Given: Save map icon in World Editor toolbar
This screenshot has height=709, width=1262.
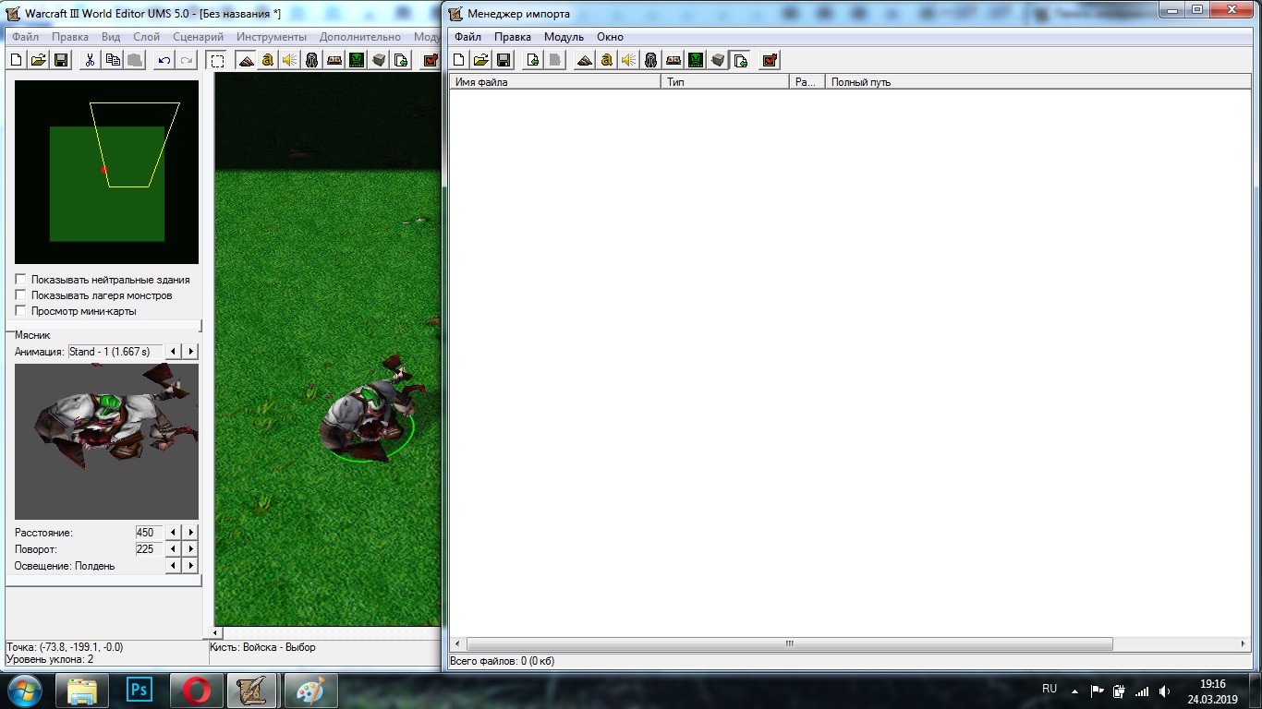Looking at the screenshot, I should click(61, 60).
